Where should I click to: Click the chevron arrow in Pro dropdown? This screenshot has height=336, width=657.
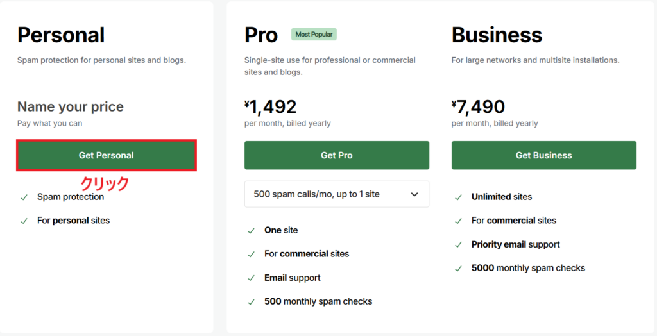(x=414, y=194)
